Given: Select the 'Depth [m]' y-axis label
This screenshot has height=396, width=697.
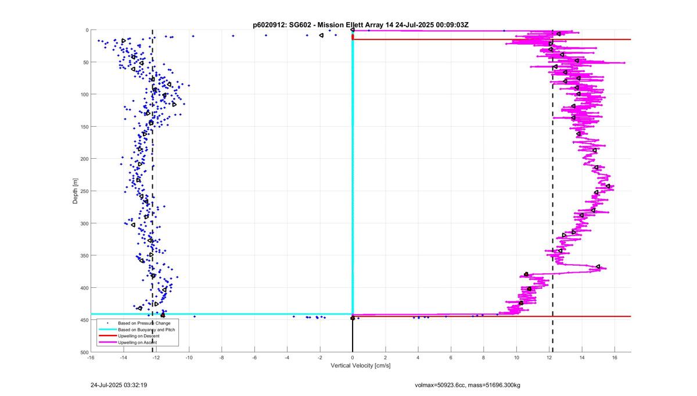Looking at the screenshot, I should [76, 191].
